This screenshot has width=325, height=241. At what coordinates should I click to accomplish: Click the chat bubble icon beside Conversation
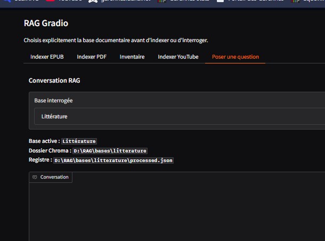[35, 177]
